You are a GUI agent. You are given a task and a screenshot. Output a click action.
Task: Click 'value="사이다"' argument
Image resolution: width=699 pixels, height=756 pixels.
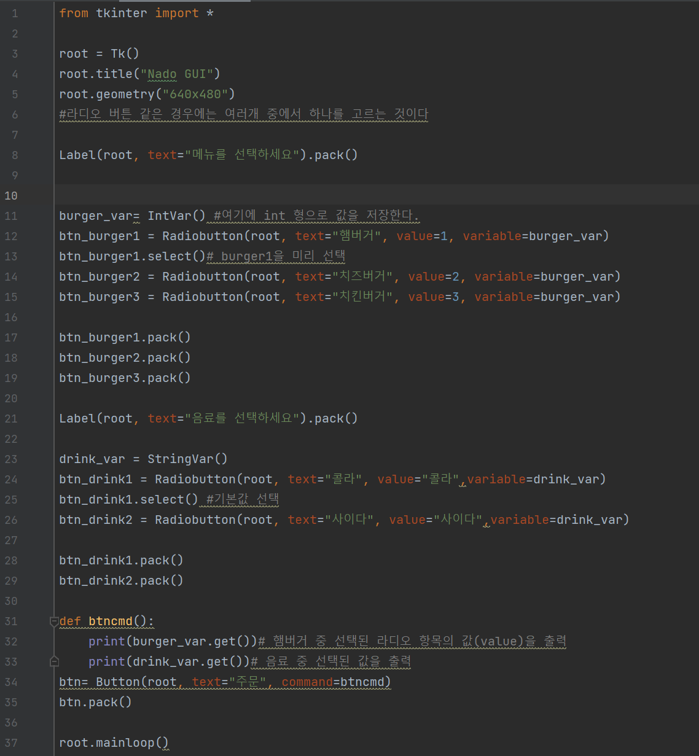coord(435,520)
